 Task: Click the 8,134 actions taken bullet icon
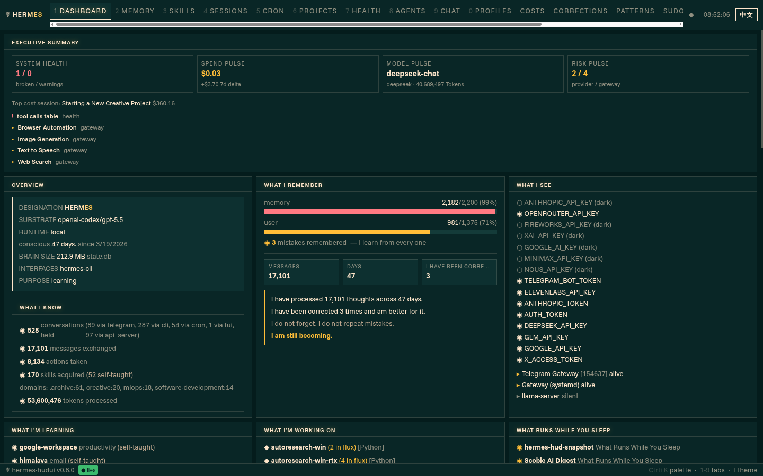click(23, 362)
